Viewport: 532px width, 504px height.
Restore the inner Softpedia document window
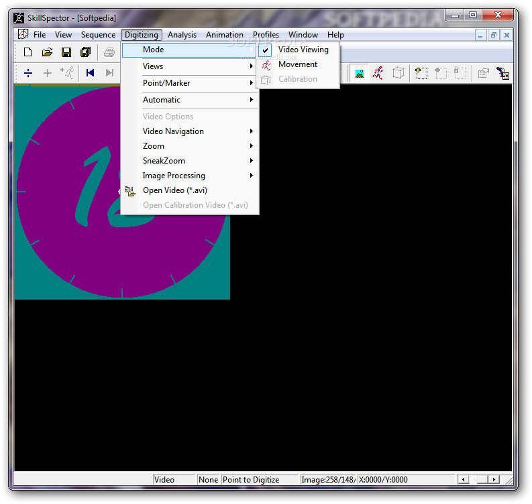494,36
